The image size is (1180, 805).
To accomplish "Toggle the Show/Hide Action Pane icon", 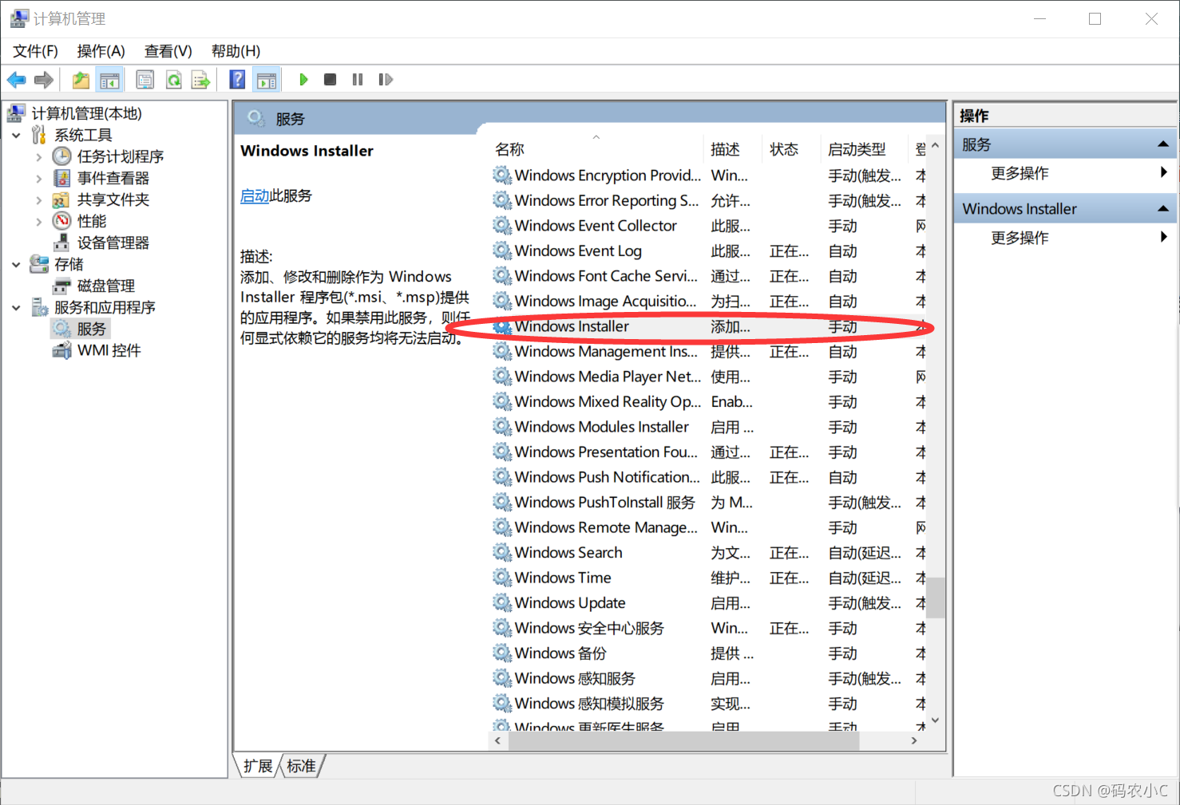I will coord(267,80).
